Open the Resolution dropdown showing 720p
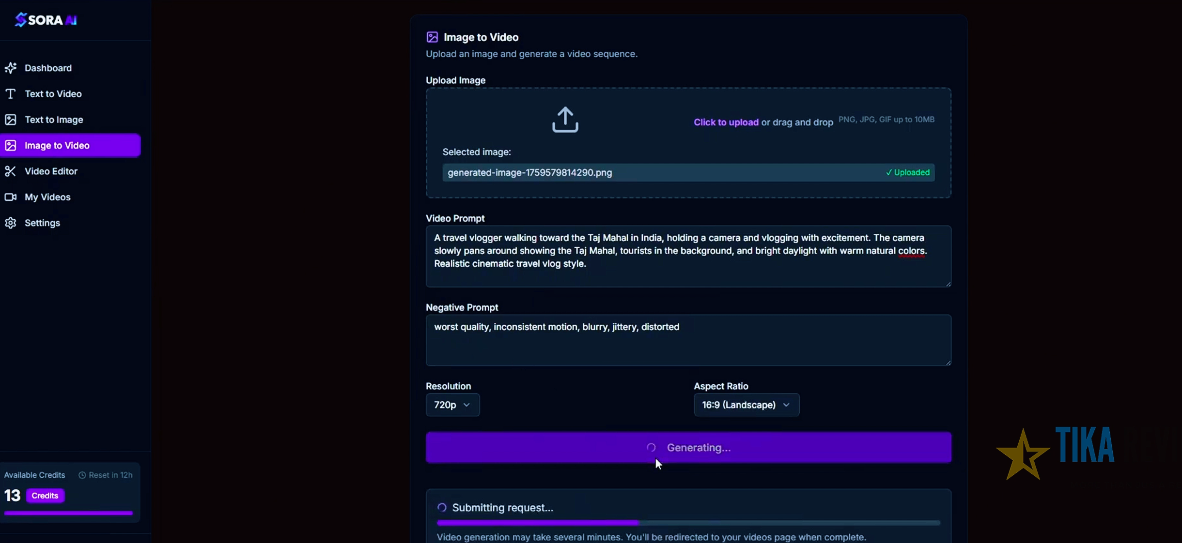The width and height of the screenshot is (1182, 543). [x=452, y=405]
